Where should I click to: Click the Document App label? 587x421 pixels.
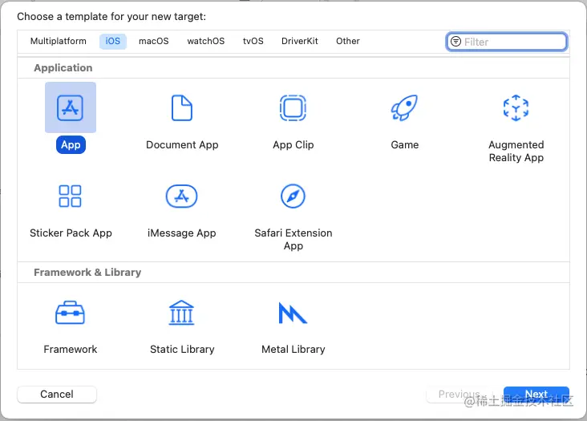tap(182, 145)
